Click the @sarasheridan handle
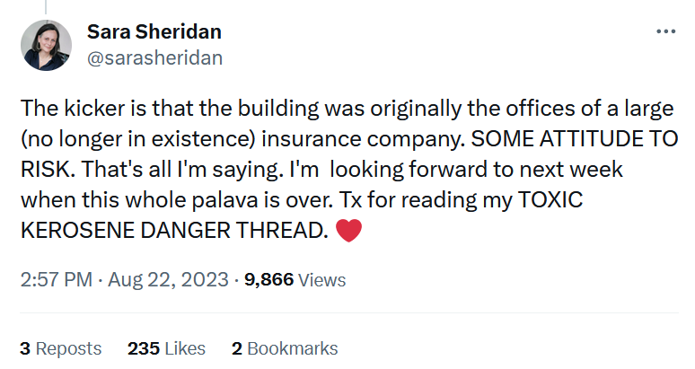 154,58
